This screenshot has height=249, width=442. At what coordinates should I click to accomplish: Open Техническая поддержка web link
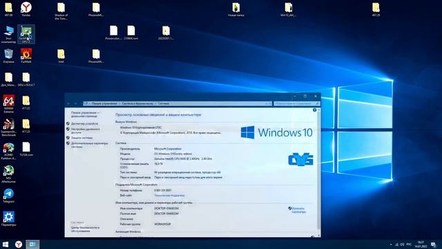pos(169,195)
